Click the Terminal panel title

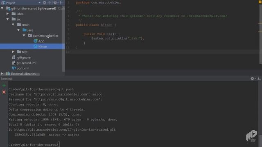[x=7, y=79]
